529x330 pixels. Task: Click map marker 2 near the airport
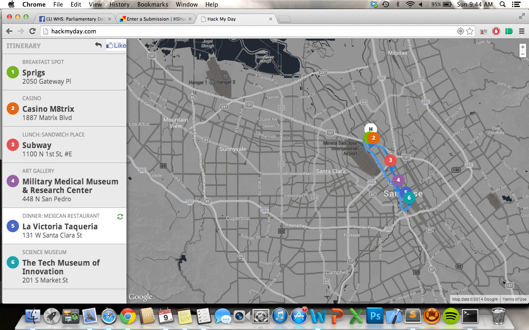[x=373, y=138]
